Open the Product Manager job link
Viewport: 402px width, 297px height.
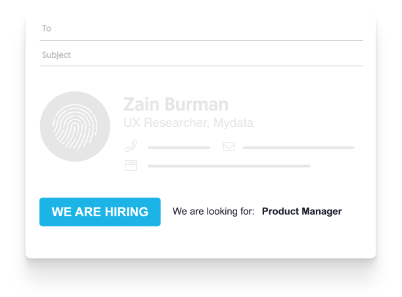pos(301,212)
